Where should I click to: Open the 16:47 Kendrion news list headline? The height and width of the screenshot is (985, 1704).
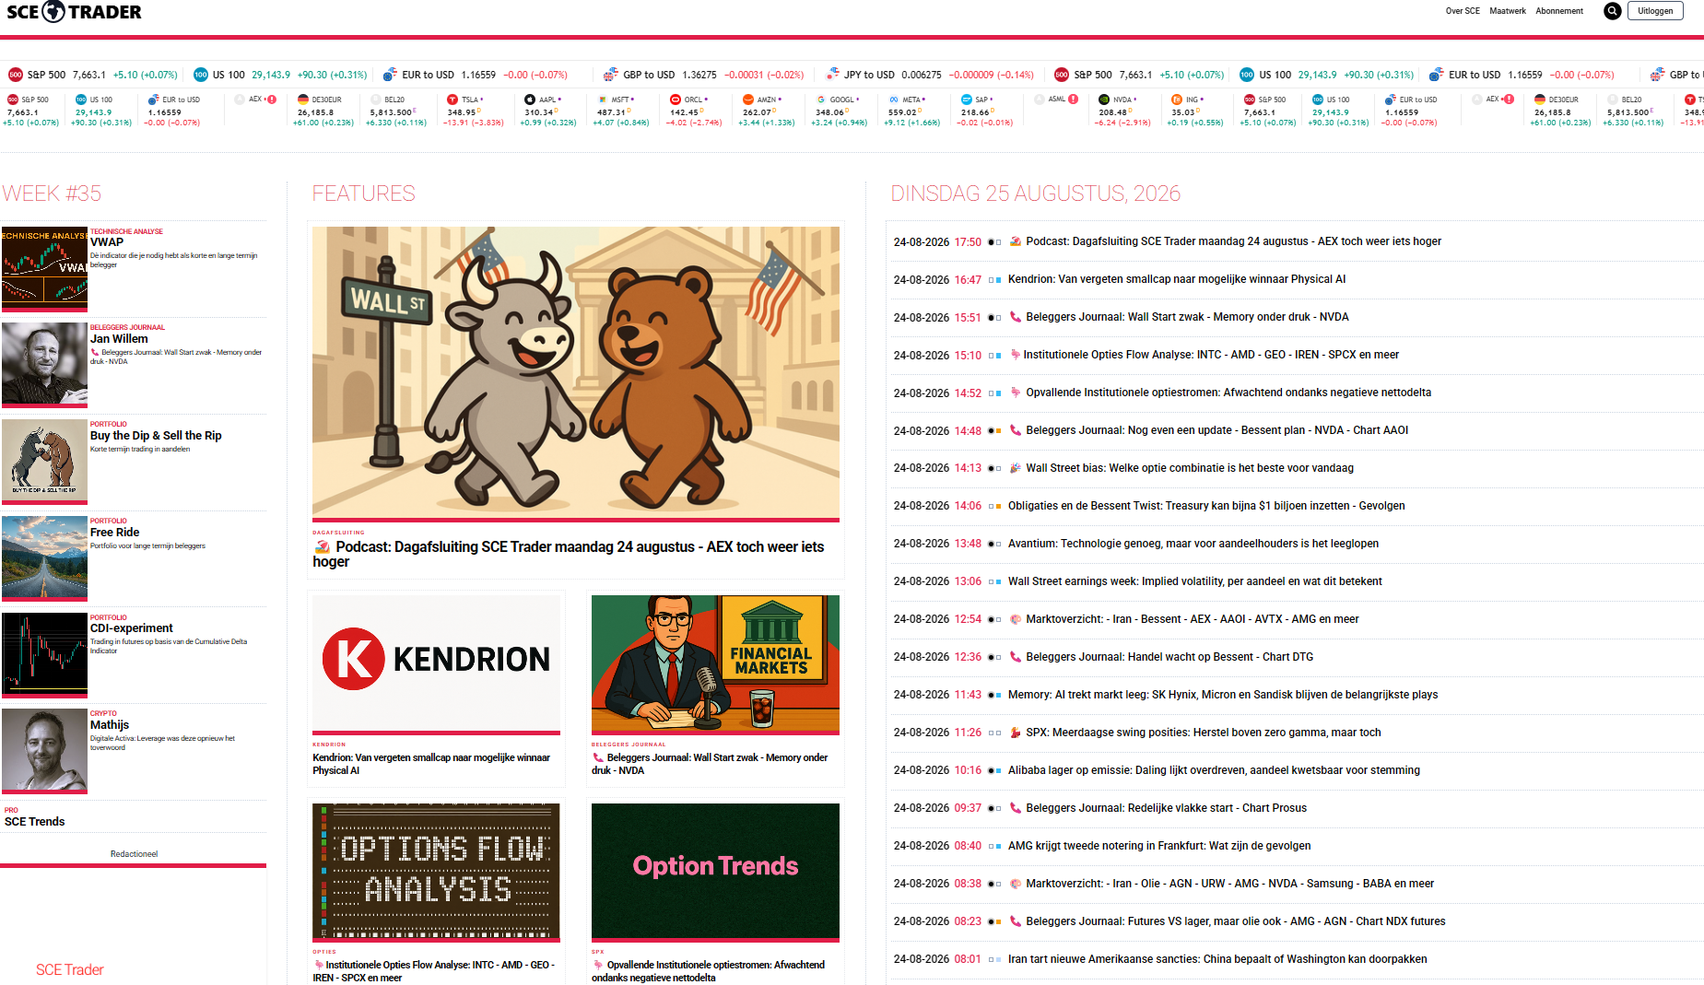(1177, 279)
